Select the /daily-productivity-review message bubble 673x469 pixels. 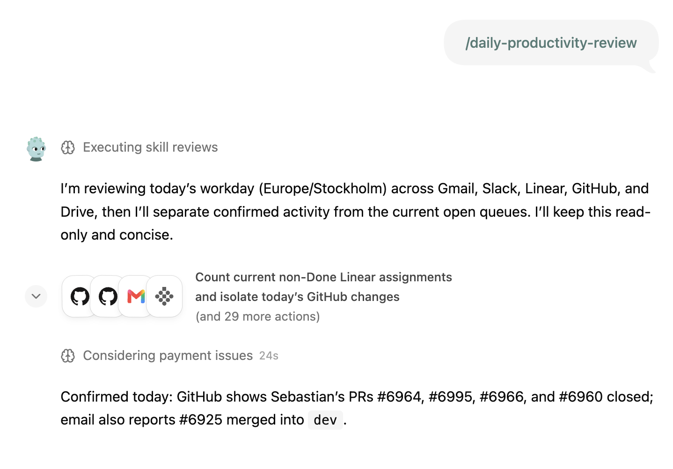click(x=551, y=43)
